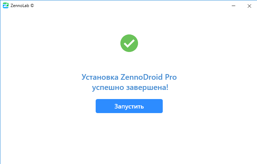Screen dimensions: 257x164
Task: Click the word "завершена!" in the message
Action: (x=147, y=87)
